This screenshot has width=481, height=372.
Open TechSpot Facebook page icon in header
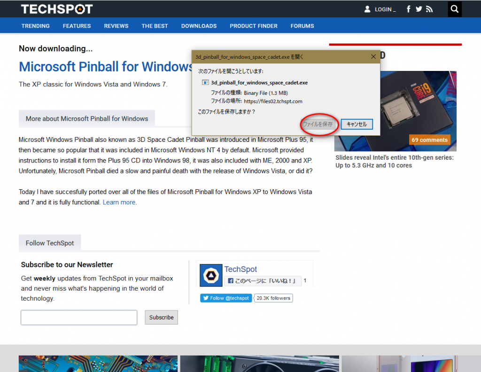point(408,9)
